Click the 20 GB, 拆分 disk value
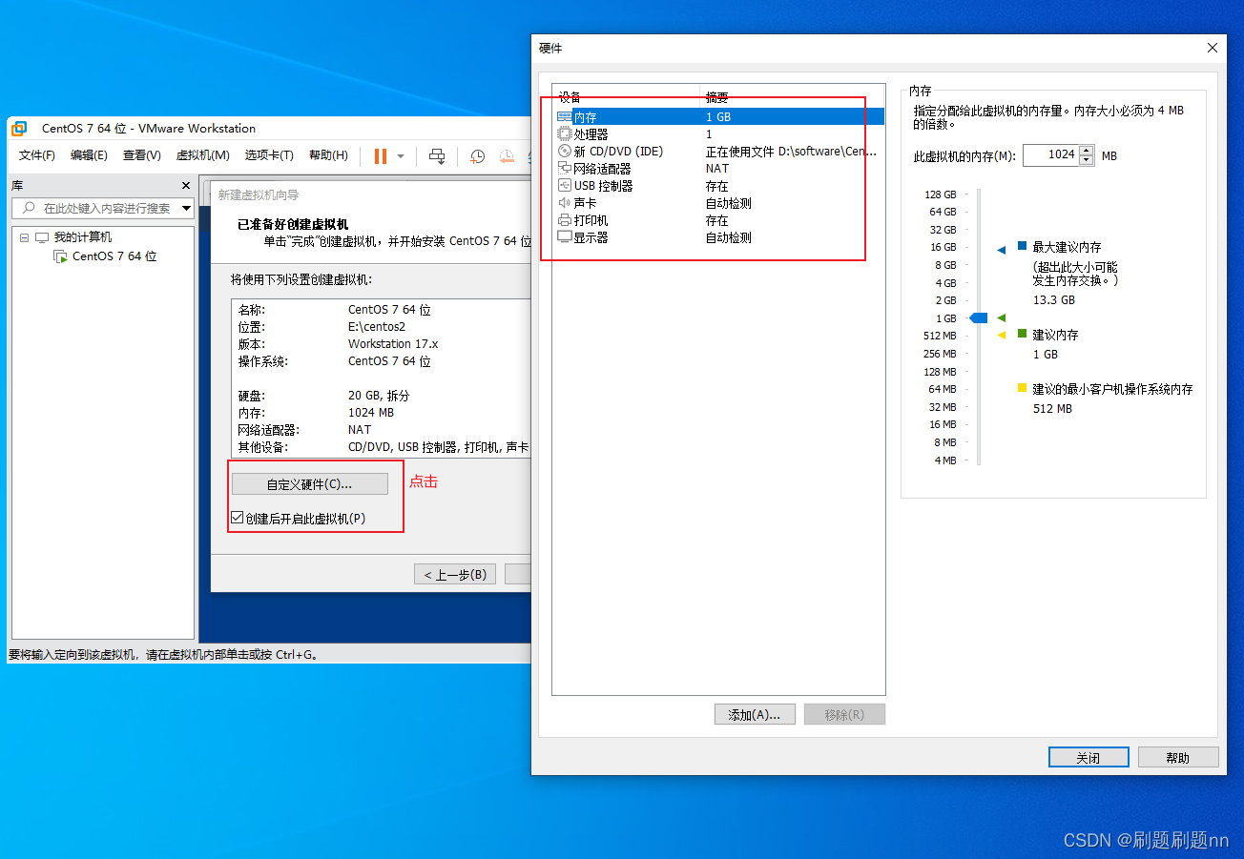1244x859 pixels. (379, 396)
